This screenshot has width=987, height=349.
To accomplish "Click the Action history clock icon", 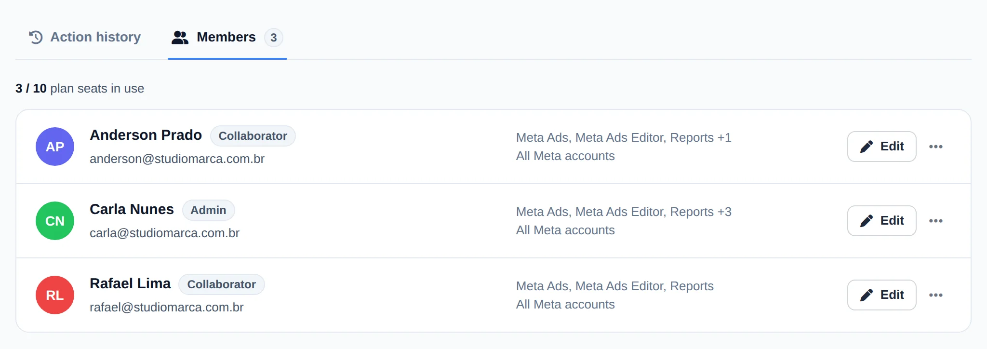I will pos(36,37).
